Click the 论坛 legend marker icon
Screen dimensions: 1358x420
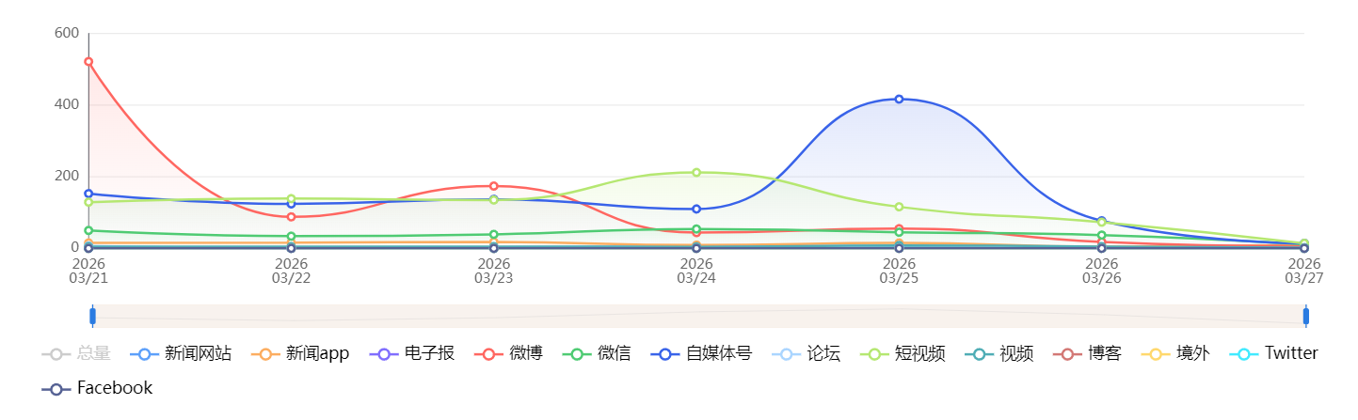(x=784, y=354)
